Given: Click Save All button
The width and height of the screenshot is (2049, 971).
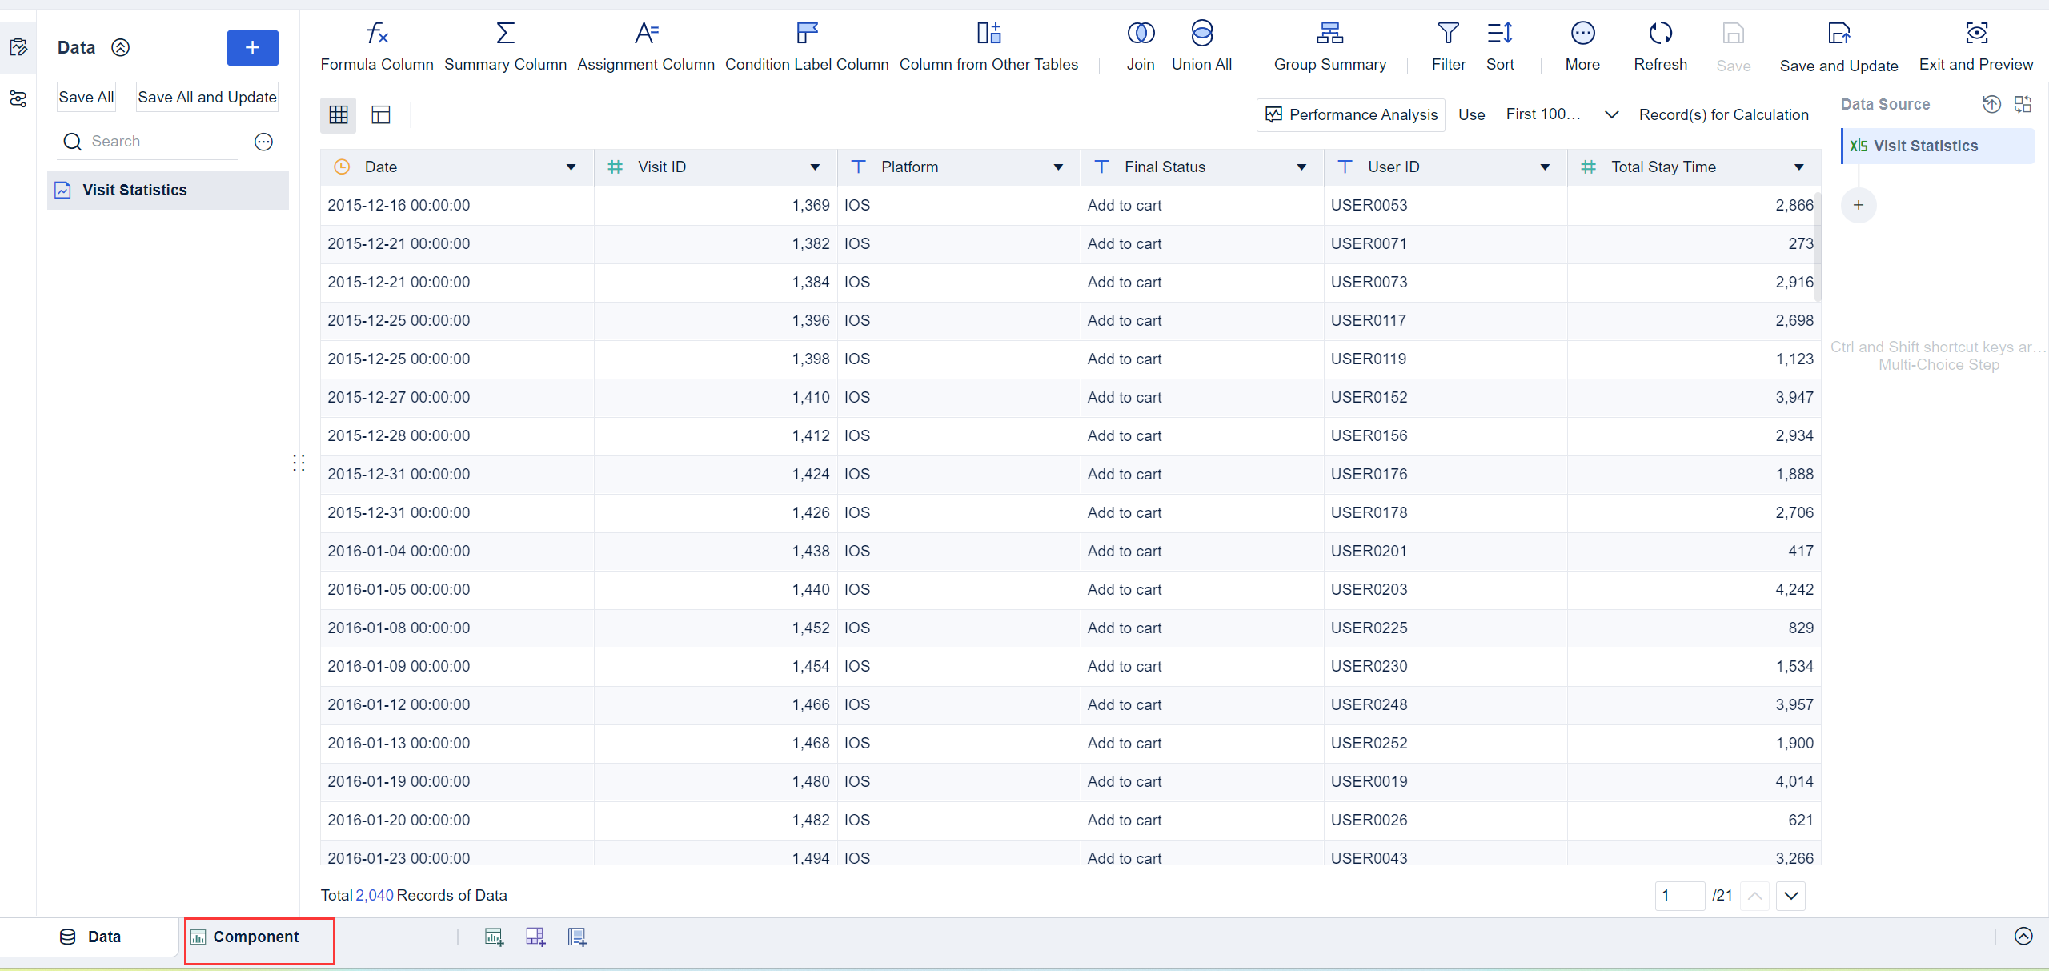Looking at the screenshot, I should pyautogui.click(x=86, y=97).
